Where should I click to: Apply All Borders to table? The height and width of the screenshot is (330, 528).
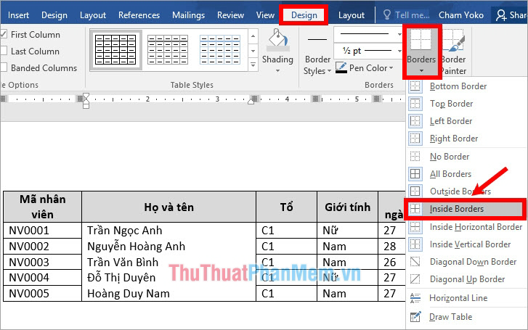click(x=450, y=174)
